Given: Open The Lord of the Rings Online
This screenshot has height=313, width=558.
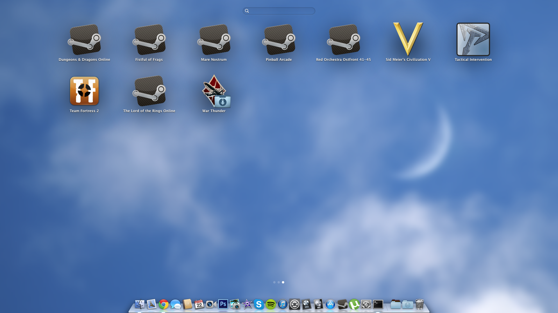Looking at the screenshot, I should point(149,91).
